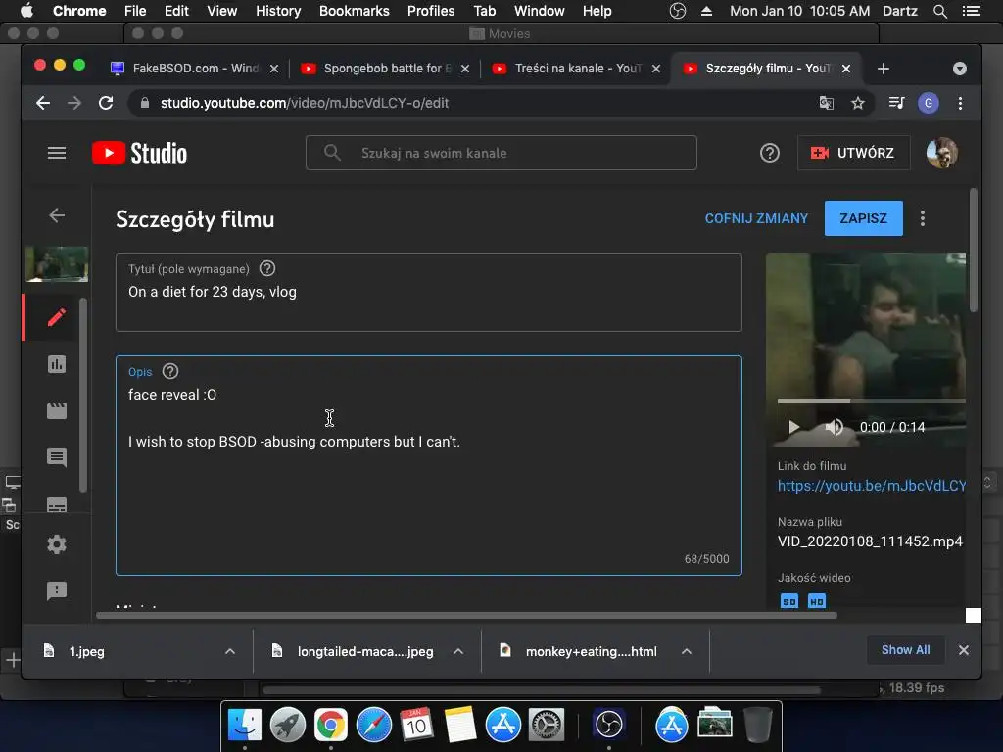Click the browser Forward arrow

74,103
